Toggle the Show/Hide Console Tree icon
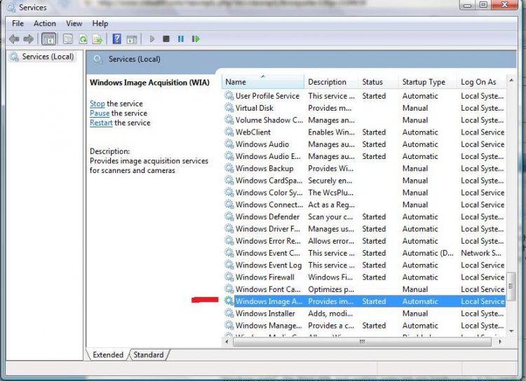Screen dimensions: 526x381 [x=48, y=39]
